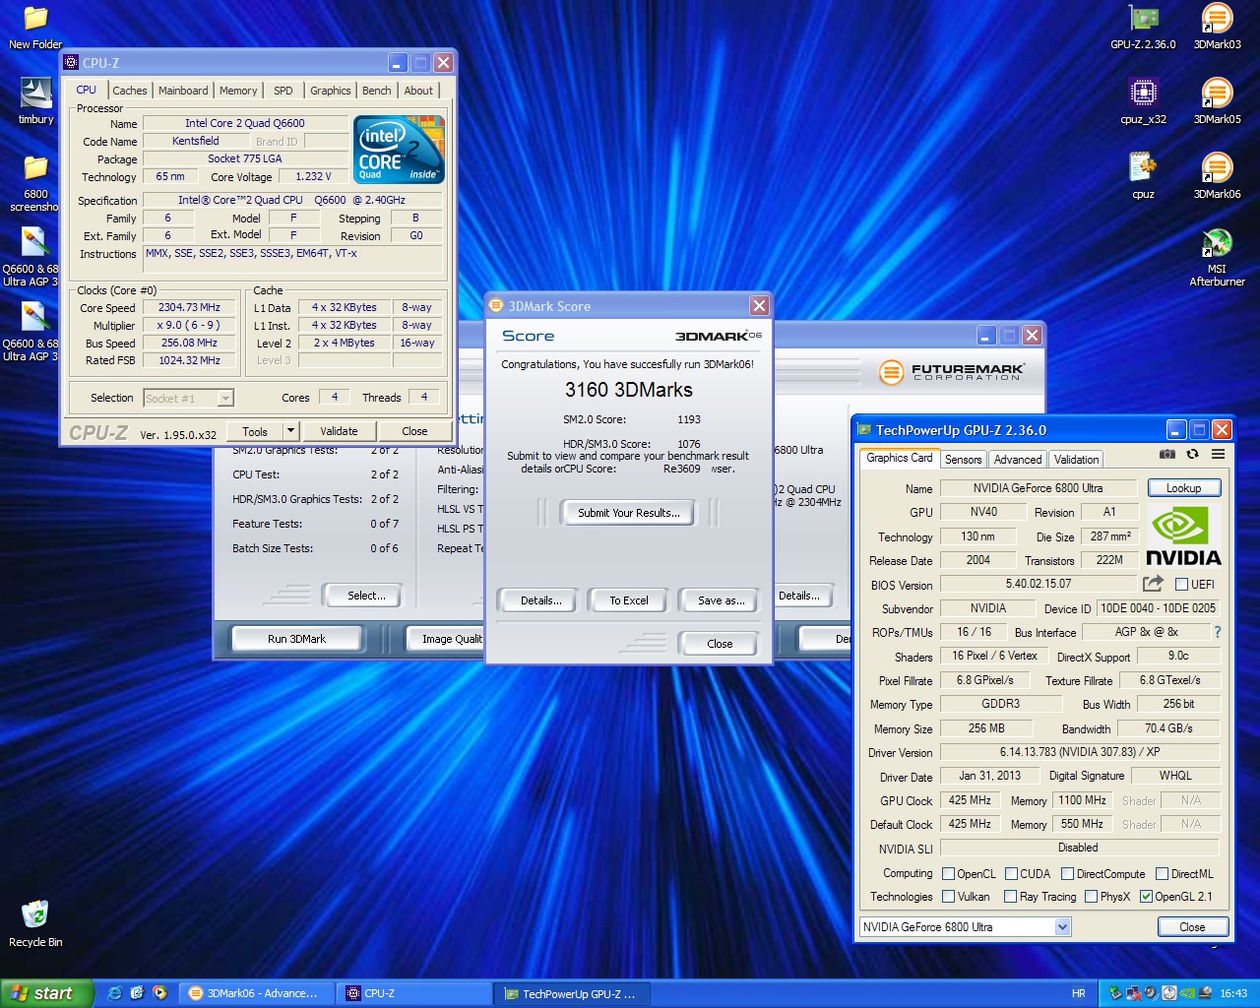The width and height of the screenshot is (1260, 1008).
Task: Click the GPU-Z screenshot camera icon
Action: tap(1166, 455)
